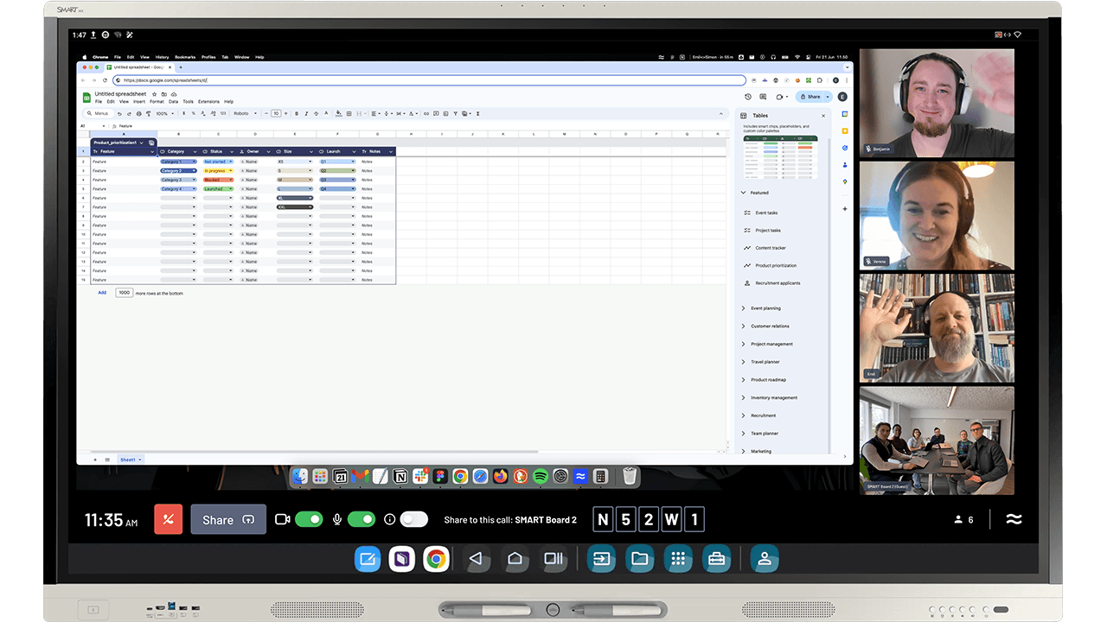Open Notion in the macOS dock
1107x622 pixels.
tap(400, 476)
